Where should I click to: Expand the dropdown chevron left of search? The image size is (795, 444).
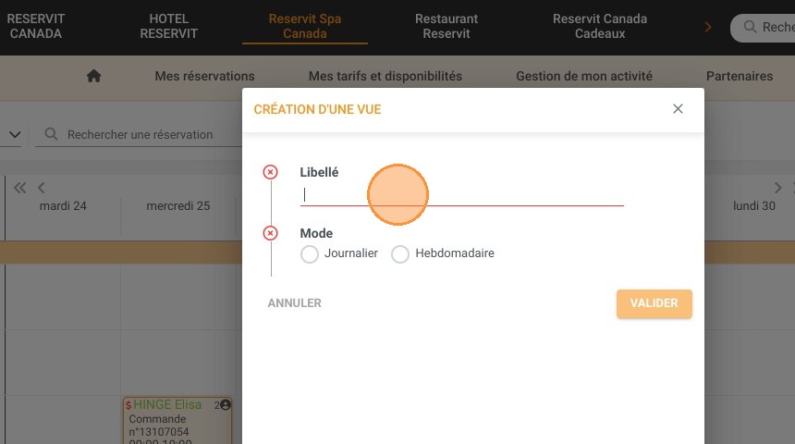pyautogui.click(x=15, y=134)
